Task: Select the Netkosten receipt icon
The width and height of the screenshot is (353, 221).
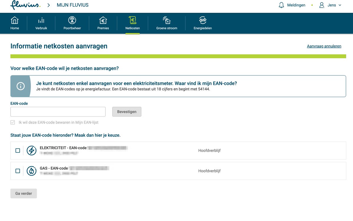Action: 132,21
